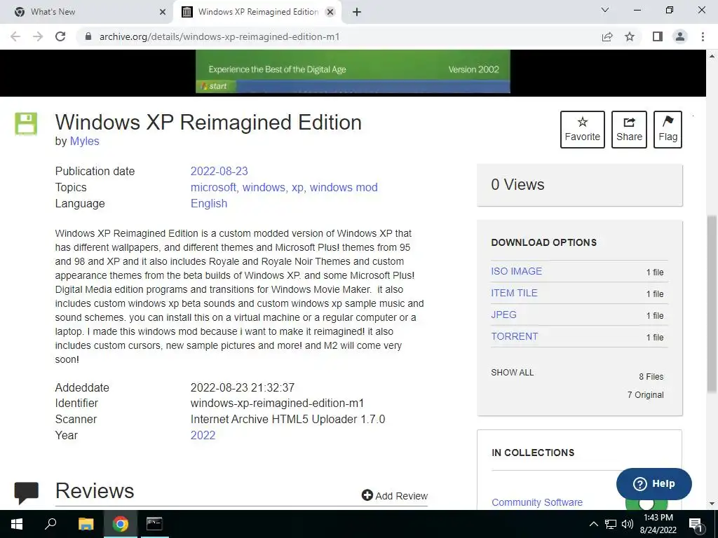Open the Share item button
The width and height of the screenshot is (718, 538).
click(x=629, y=130)
